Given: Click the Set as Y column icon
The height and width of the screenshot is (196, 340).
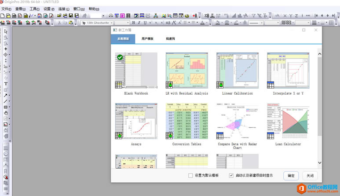Looking at the screenshot, I should (291, 15).
